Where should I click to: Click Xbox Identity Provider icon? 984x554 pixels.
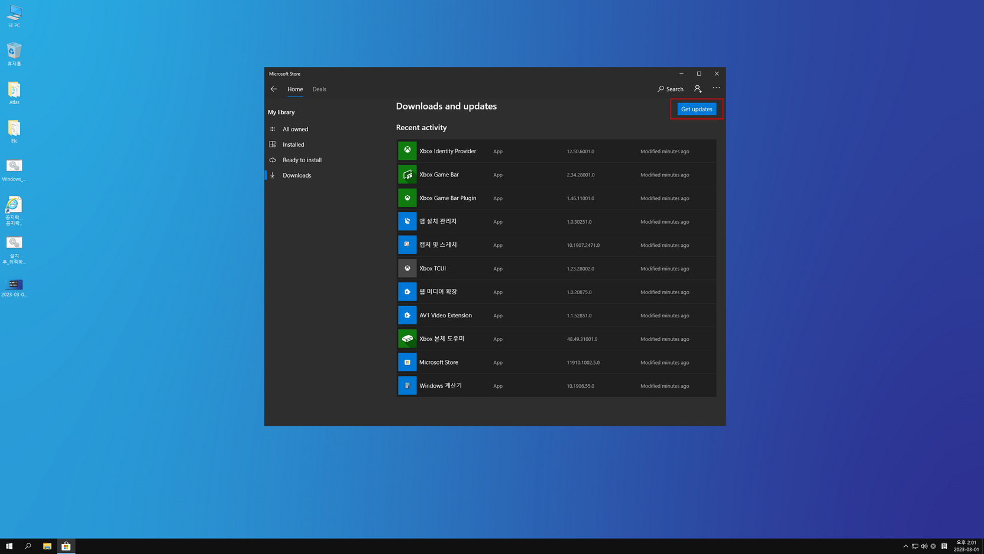tap(407, 151)
